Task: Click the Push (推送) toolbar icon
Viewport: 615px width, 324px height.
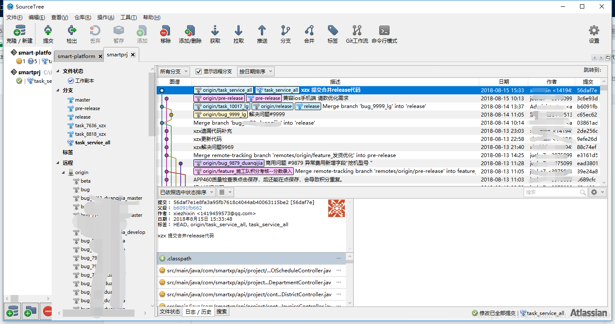Action: 262,31
